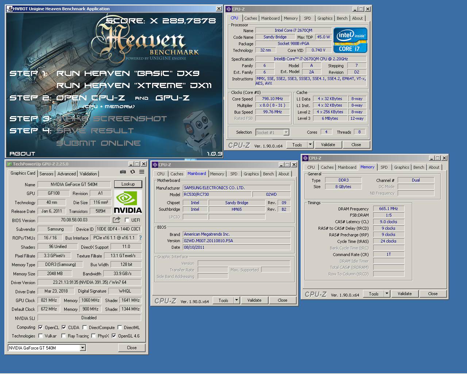Switch to Caches tab in top CPU-Z
The height and width of the screenshot is (374, 467).
[251, 18]
